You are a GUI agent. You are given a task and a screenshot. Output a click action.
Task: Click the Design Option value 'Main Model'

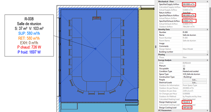[187, 49]
